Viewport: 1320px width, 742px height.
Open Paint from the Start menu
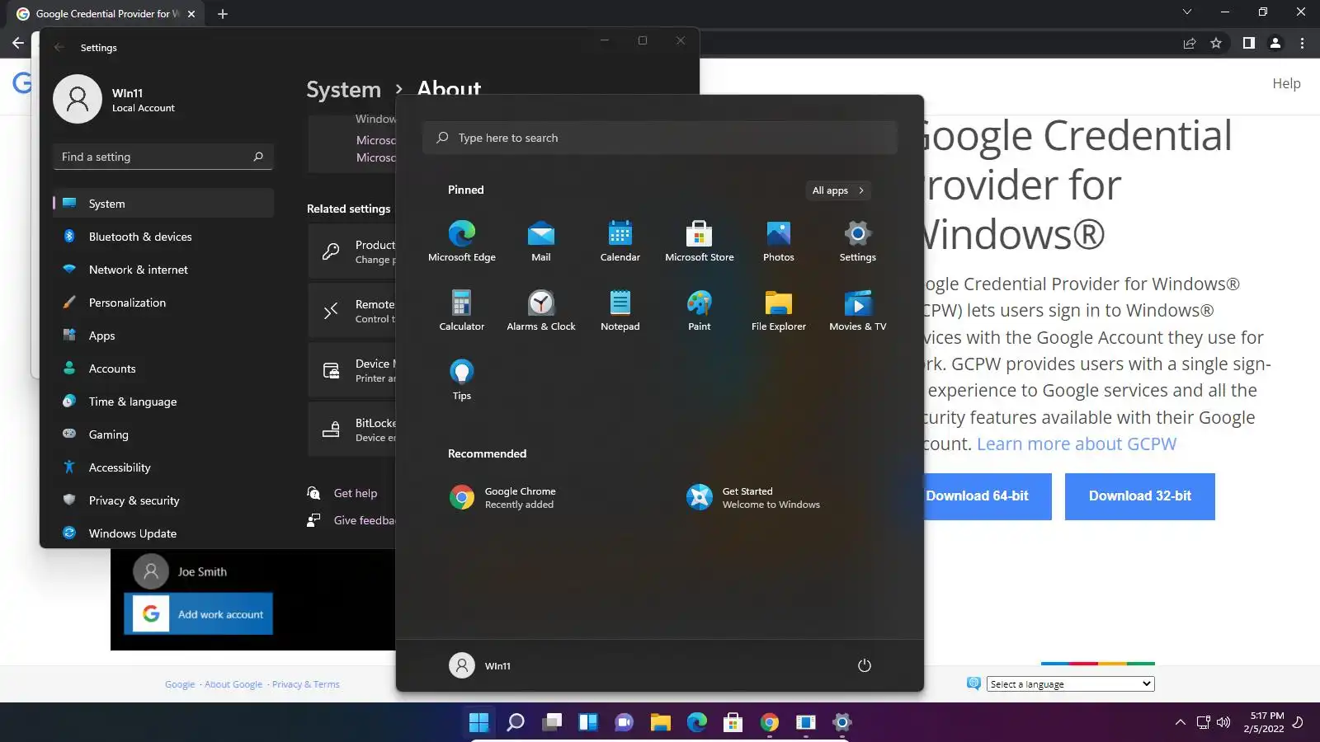click(x=700, y=310)
